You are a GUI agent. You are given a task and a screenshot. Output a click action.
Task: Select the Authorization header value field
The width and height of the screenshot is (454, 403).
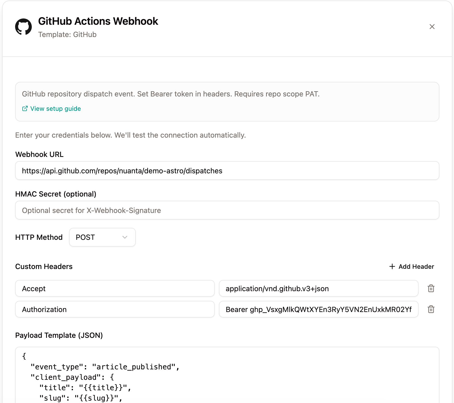318,309
